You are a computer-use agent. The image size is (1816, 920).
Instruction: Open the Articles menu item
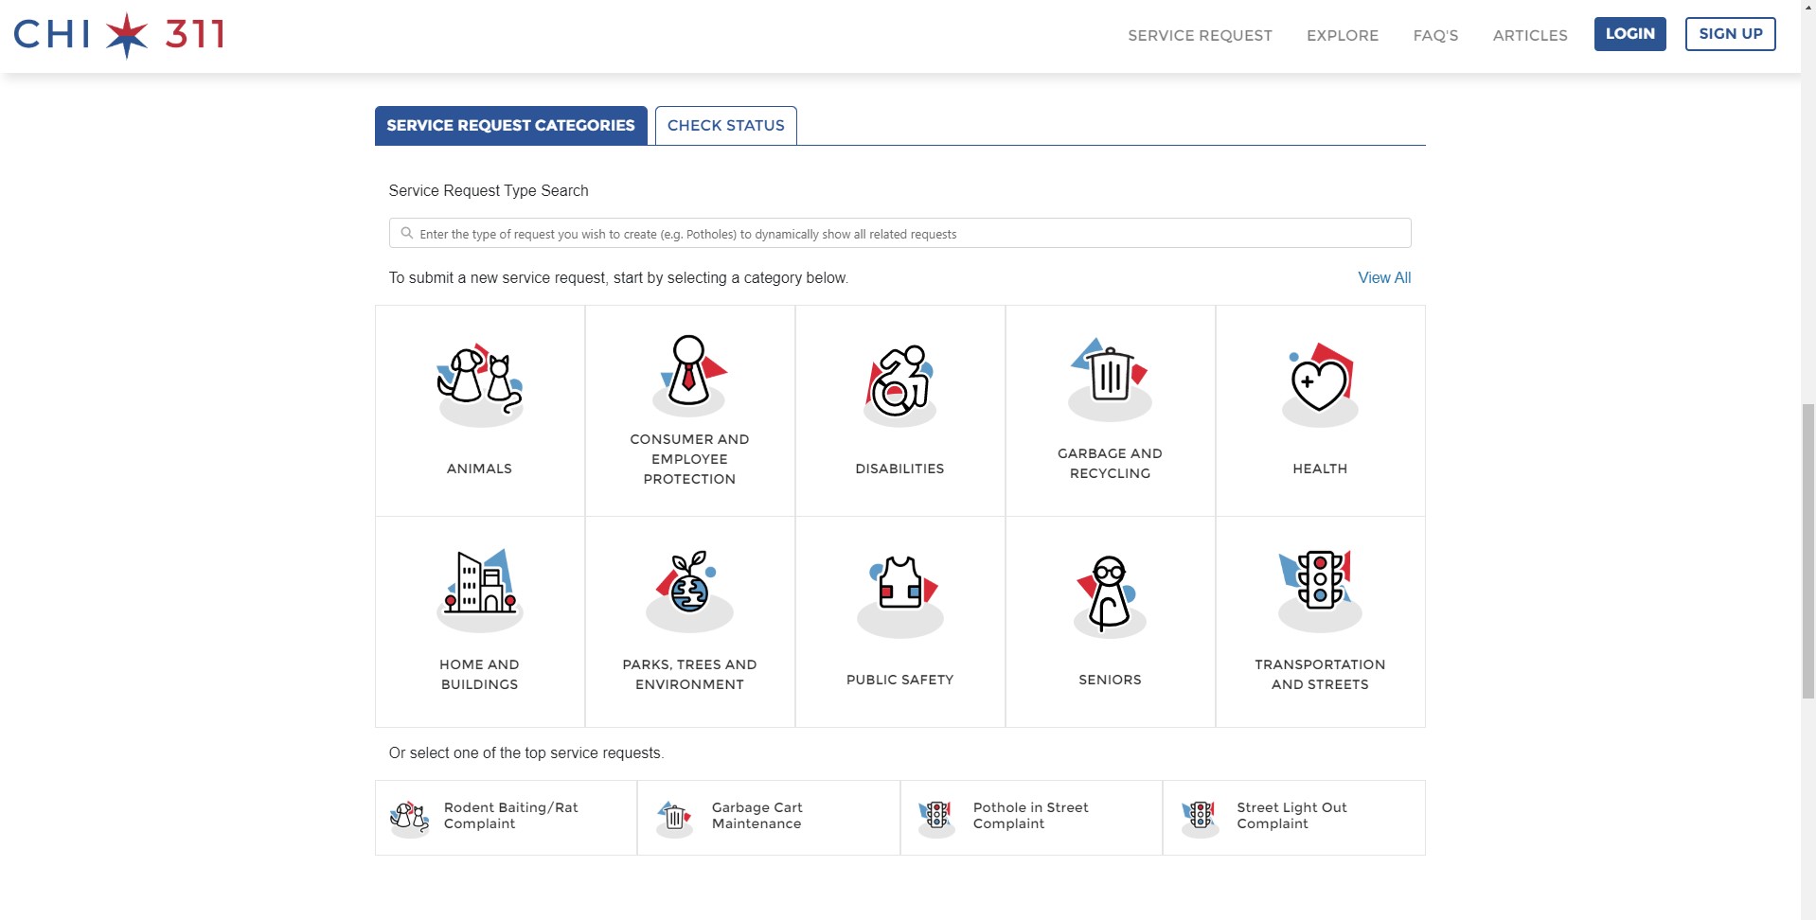(x=1530, y=35)
